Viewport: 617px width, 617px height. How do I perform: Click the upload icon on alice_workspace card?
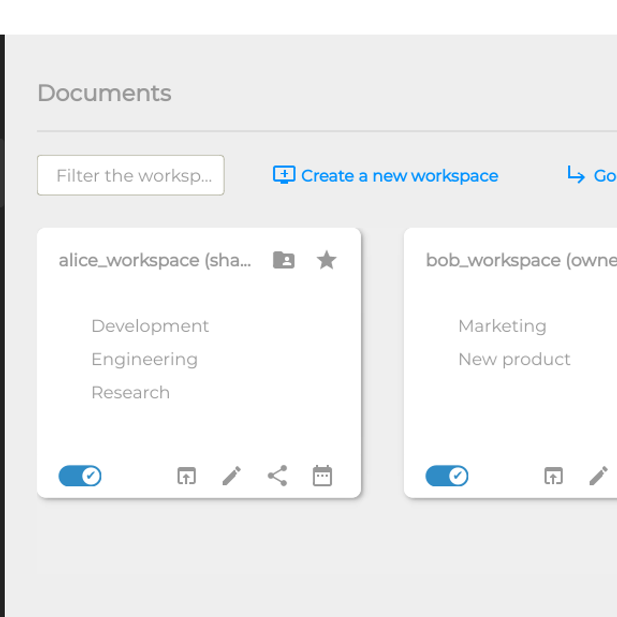click(x=187, y=476)
